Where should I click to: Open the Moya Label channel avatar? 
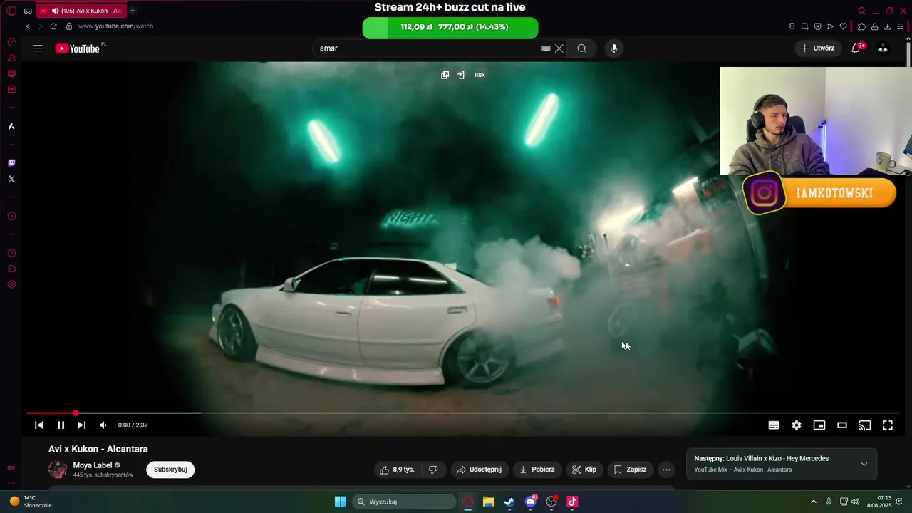click(58, 470)
